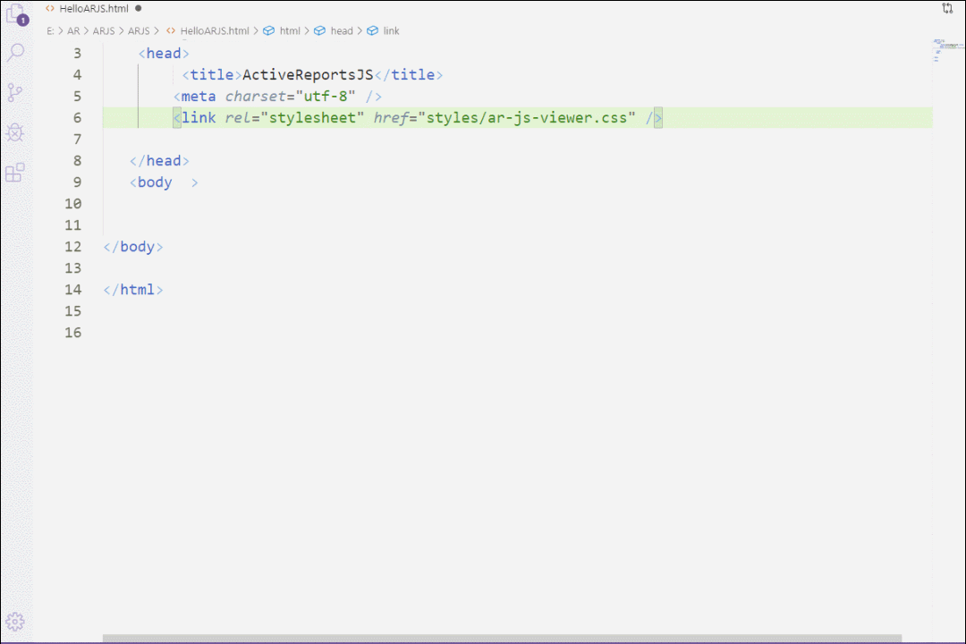The height and width of the screenshot is (644, 966).
Task: Click the E: drive in the breadcrumb path
Action: [49, 30]
